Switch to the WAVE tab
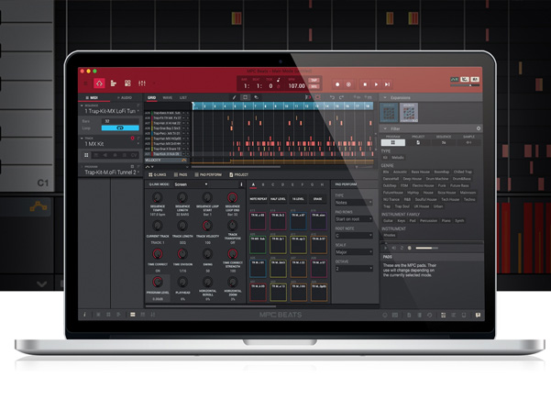This screenshot has height=400, width=551. 167,98
